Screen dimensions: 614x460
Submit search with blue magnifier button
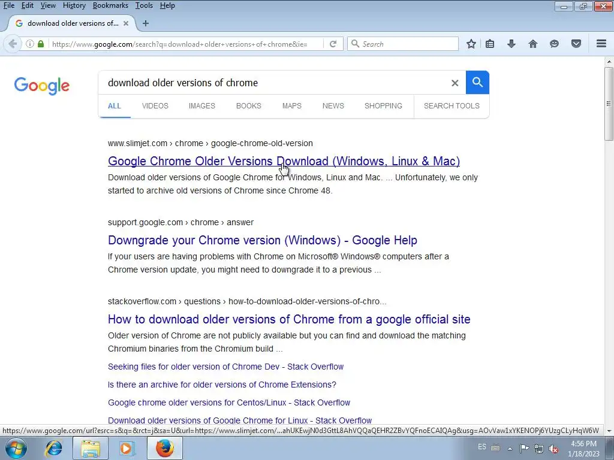[477, 83]
